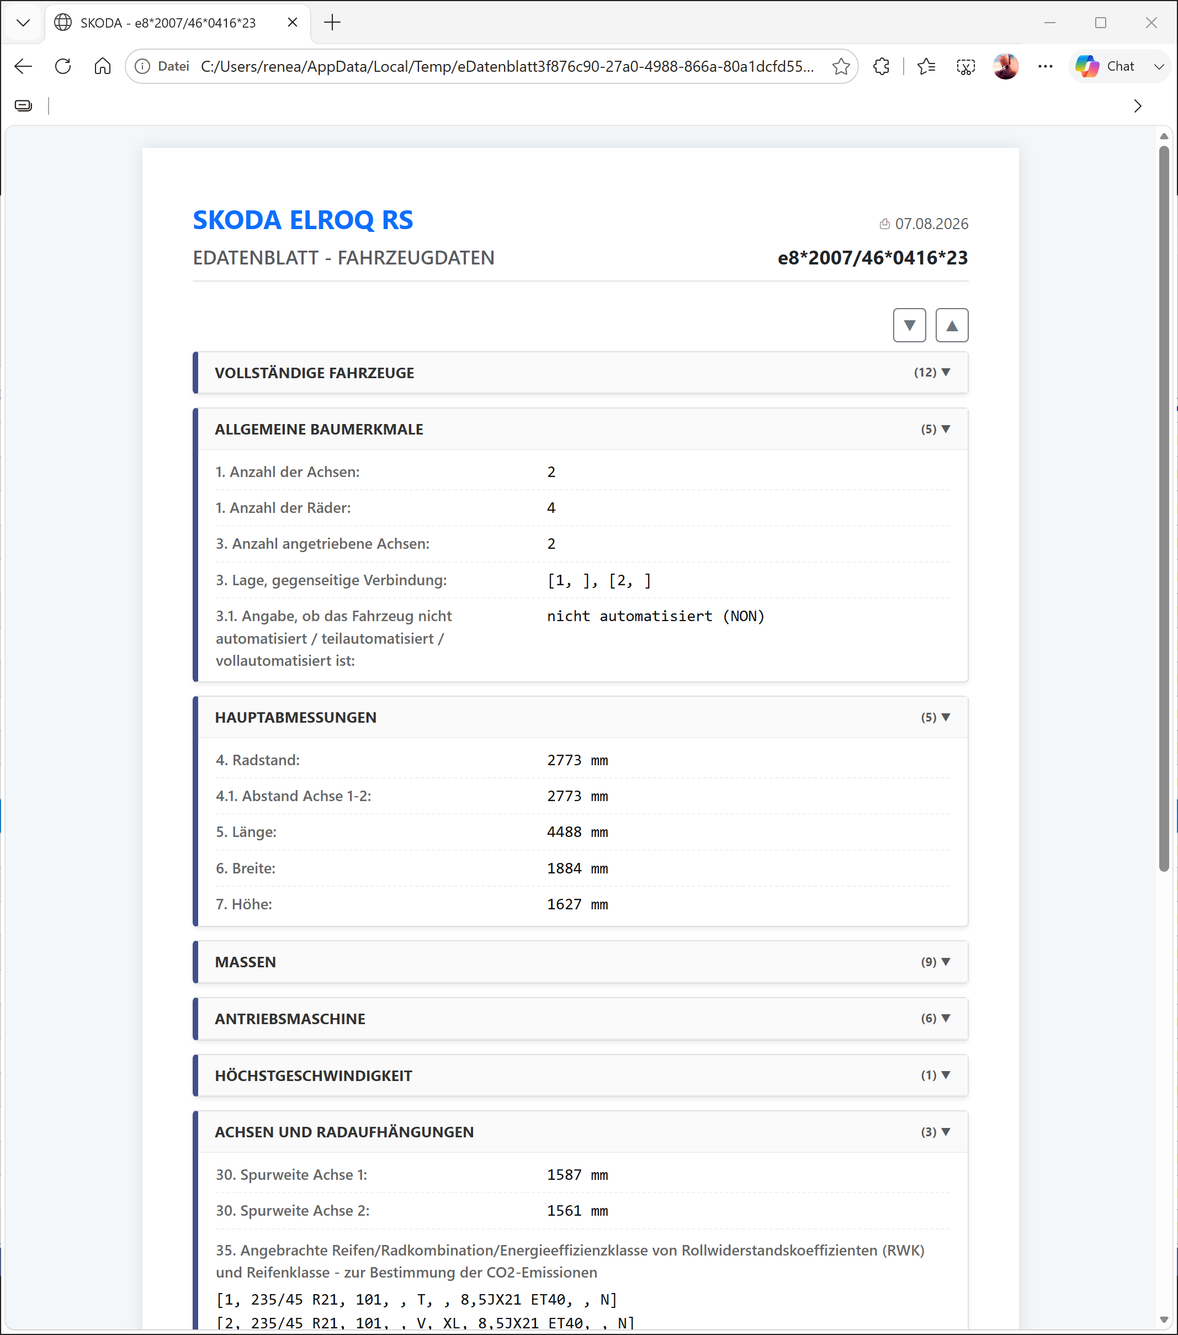This screenshot has width=1178, height=1335.
Task: Expand the Vollständige Fahrzeuge section
Action: point(581,373)
